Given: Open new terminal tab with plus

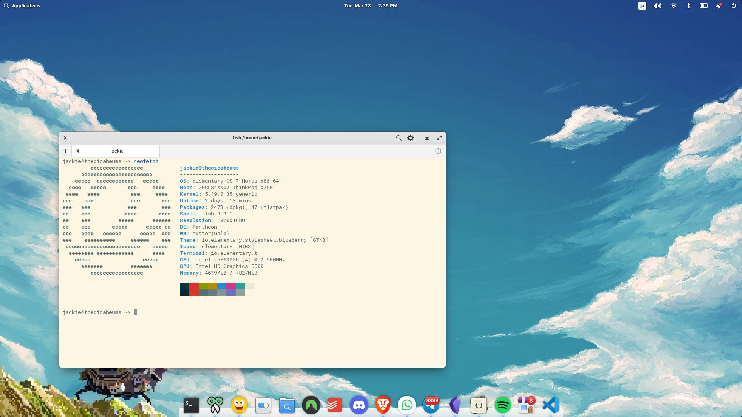Looking at the screenshot, I should point(65,151).
